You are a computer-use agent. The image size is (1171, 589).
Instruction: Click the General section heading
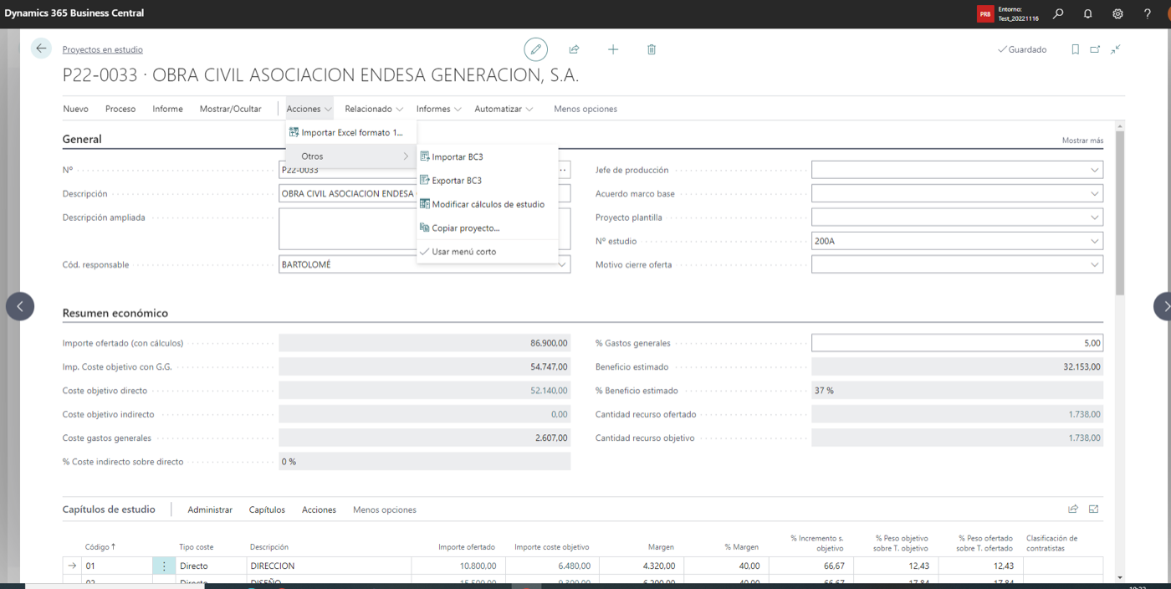tap(82, 139)
